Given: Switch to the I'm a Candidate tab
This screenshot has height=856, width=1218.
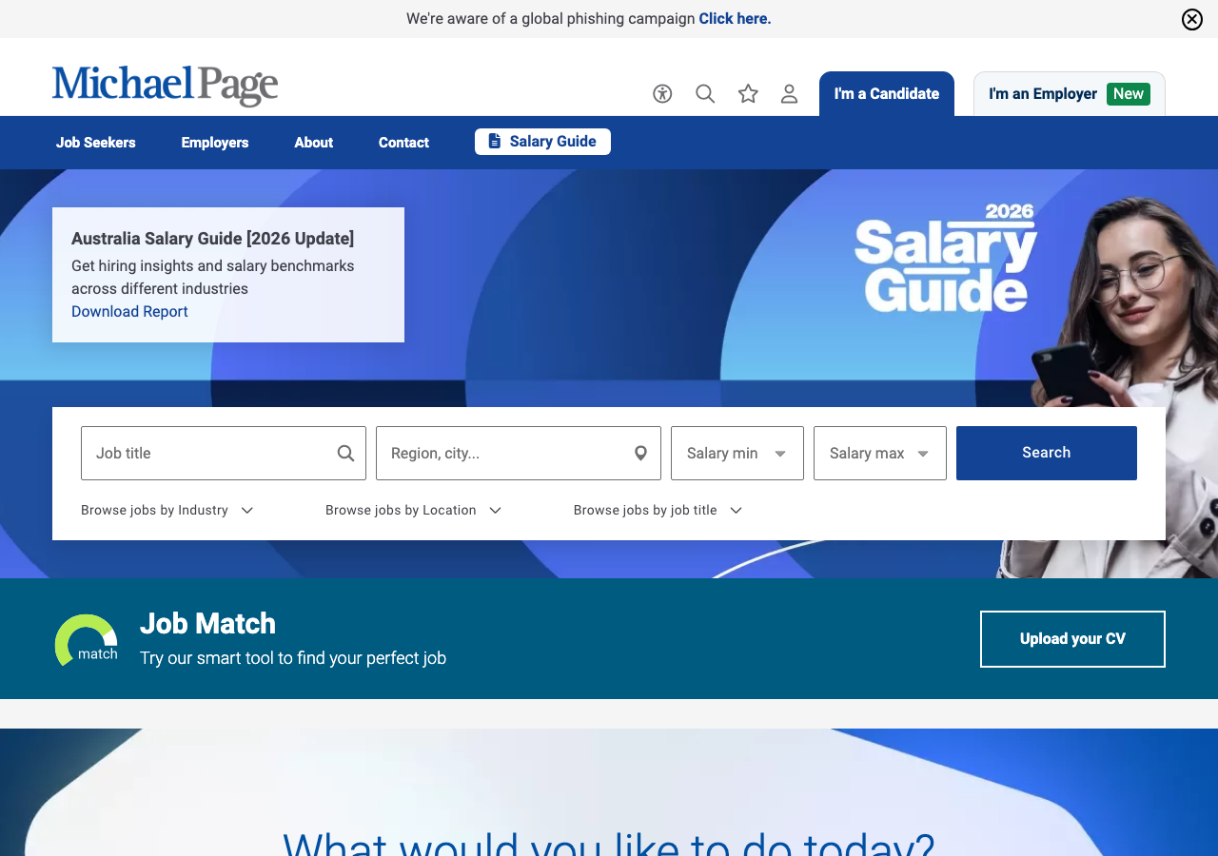Looking at the screenshot, I should pos(887,94).
